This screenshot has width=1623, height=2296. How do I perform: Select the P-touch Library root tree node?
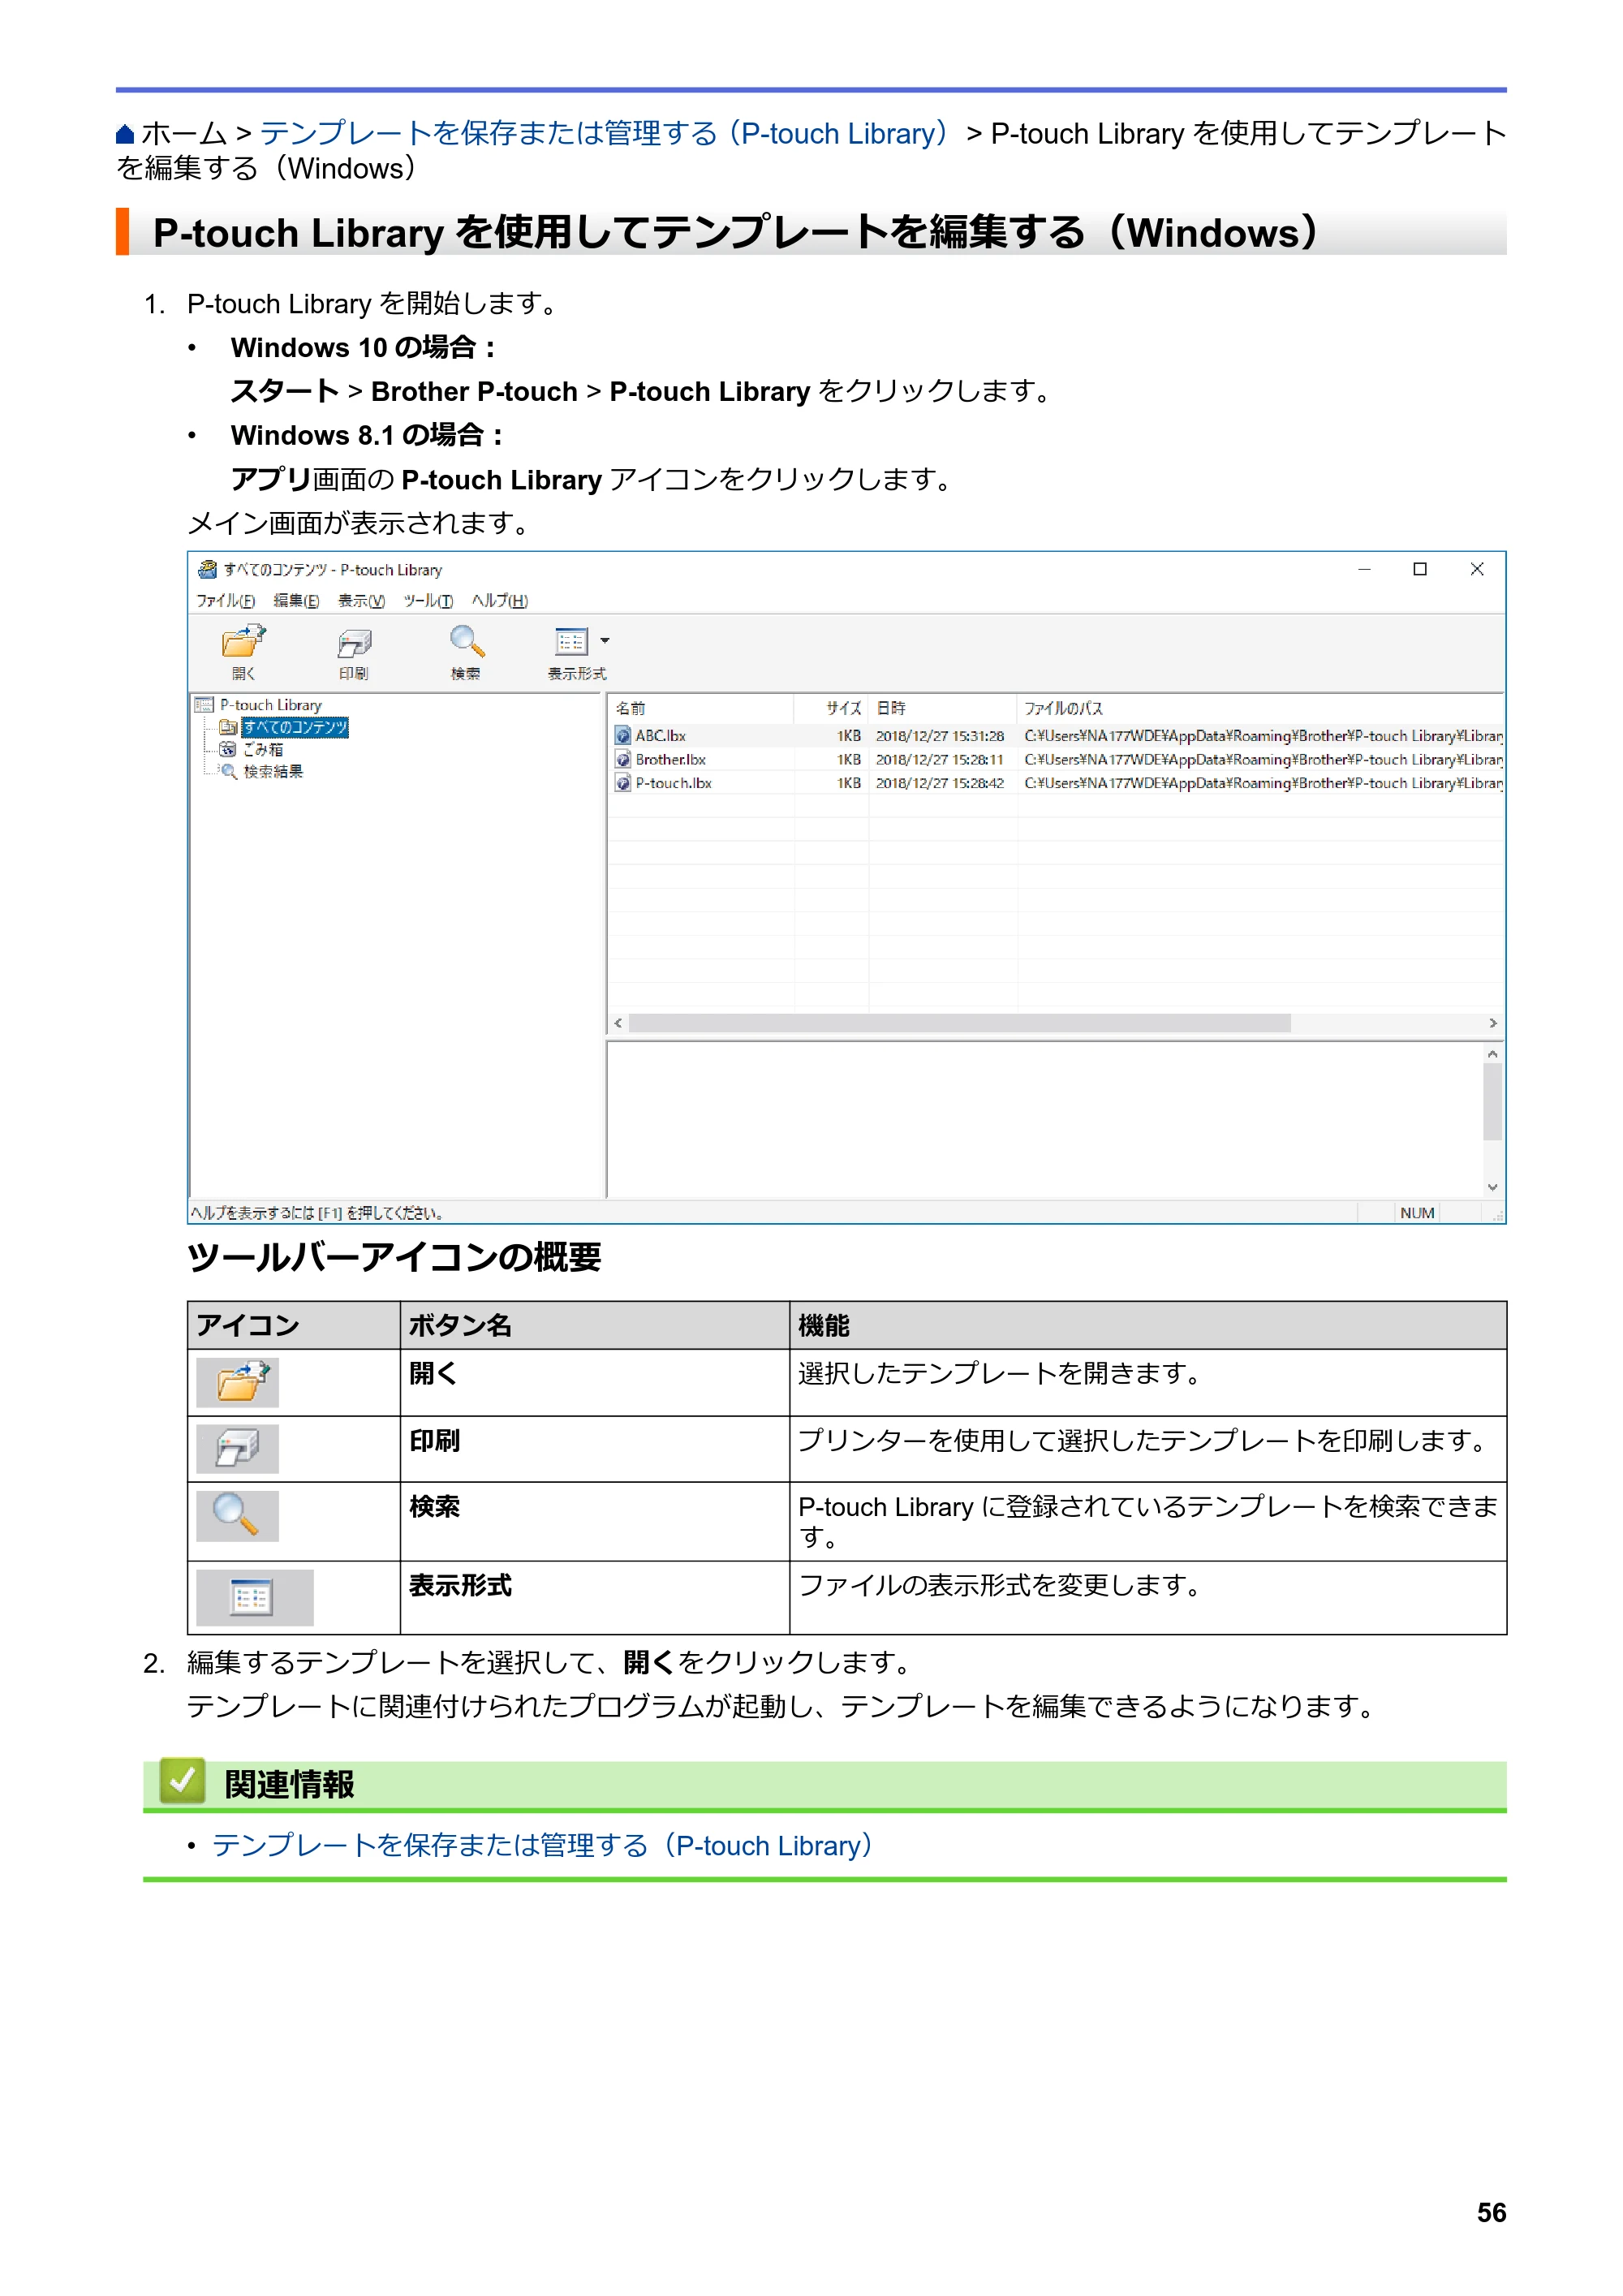pyautogui.click(x=270, y=705)
